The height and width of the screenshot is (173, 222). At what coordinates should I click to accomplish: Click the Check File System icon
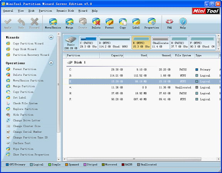click(8, 103)
